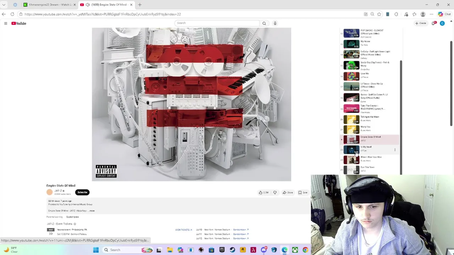Dislike the video with thumbs-down icon
The width and height of the screenshot is (454, 255).
click(275, 193)
